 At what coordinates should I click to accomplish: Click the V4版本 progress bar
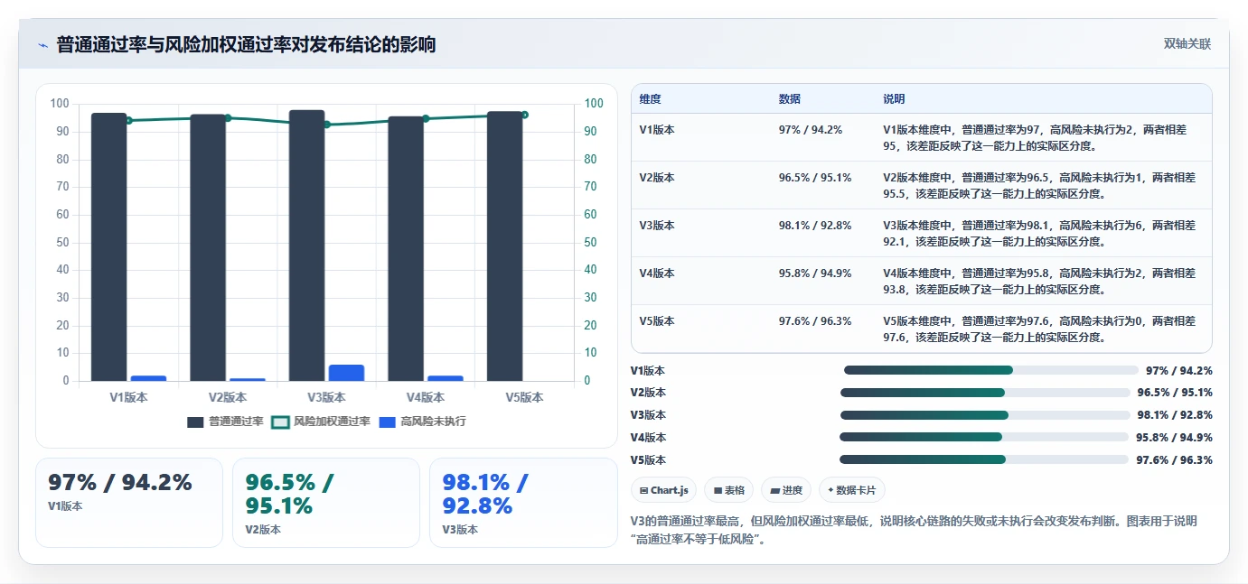tap(985, 437)
